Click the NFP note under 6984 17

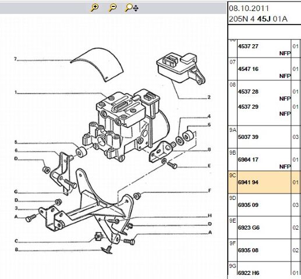[285, 167]
